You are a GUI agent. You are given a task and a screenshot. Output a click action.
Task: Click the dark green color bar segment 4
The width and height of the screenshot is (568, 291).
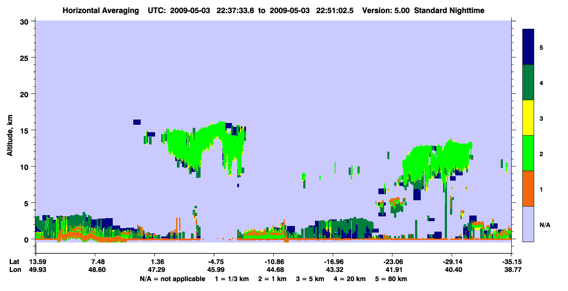pyautogui.click(x=528, y=82)
